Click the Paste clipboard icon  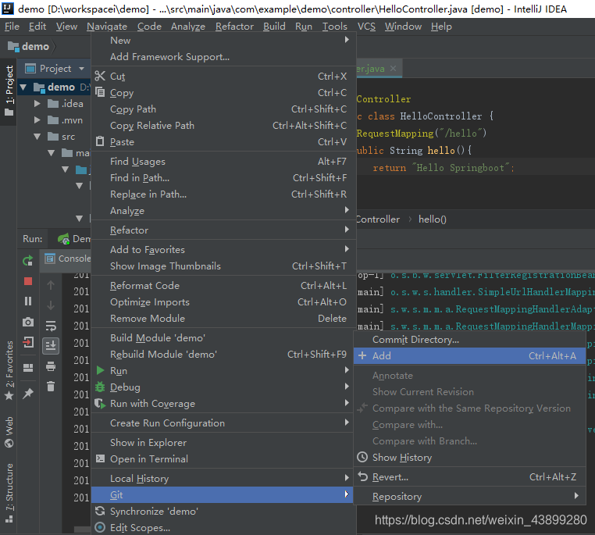pos(100,141)
